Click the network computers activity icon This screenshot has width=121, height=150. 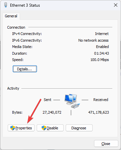(x=72, y=101)
